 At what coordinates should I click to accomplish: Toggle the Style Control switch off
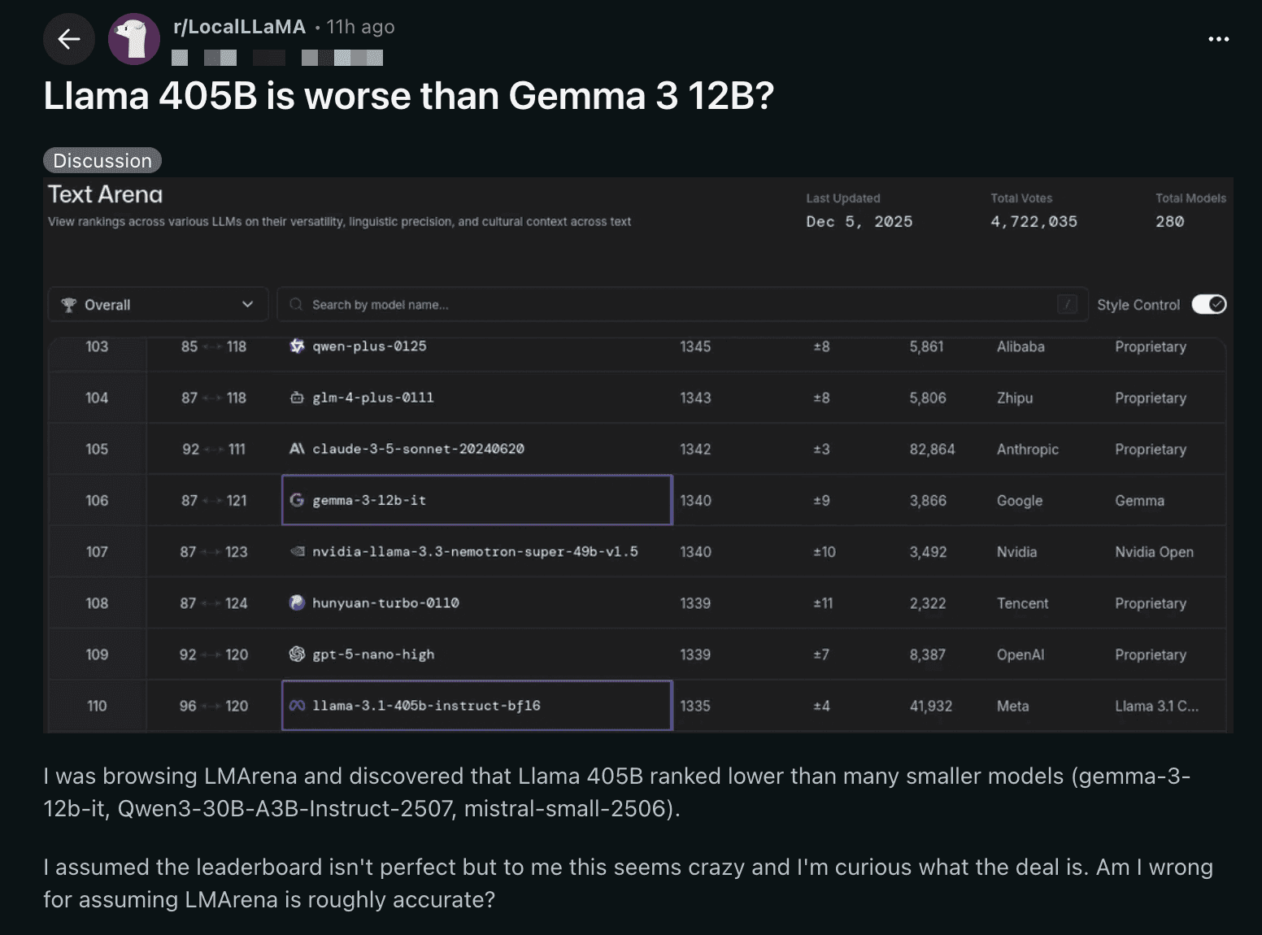pos(1208,304)
